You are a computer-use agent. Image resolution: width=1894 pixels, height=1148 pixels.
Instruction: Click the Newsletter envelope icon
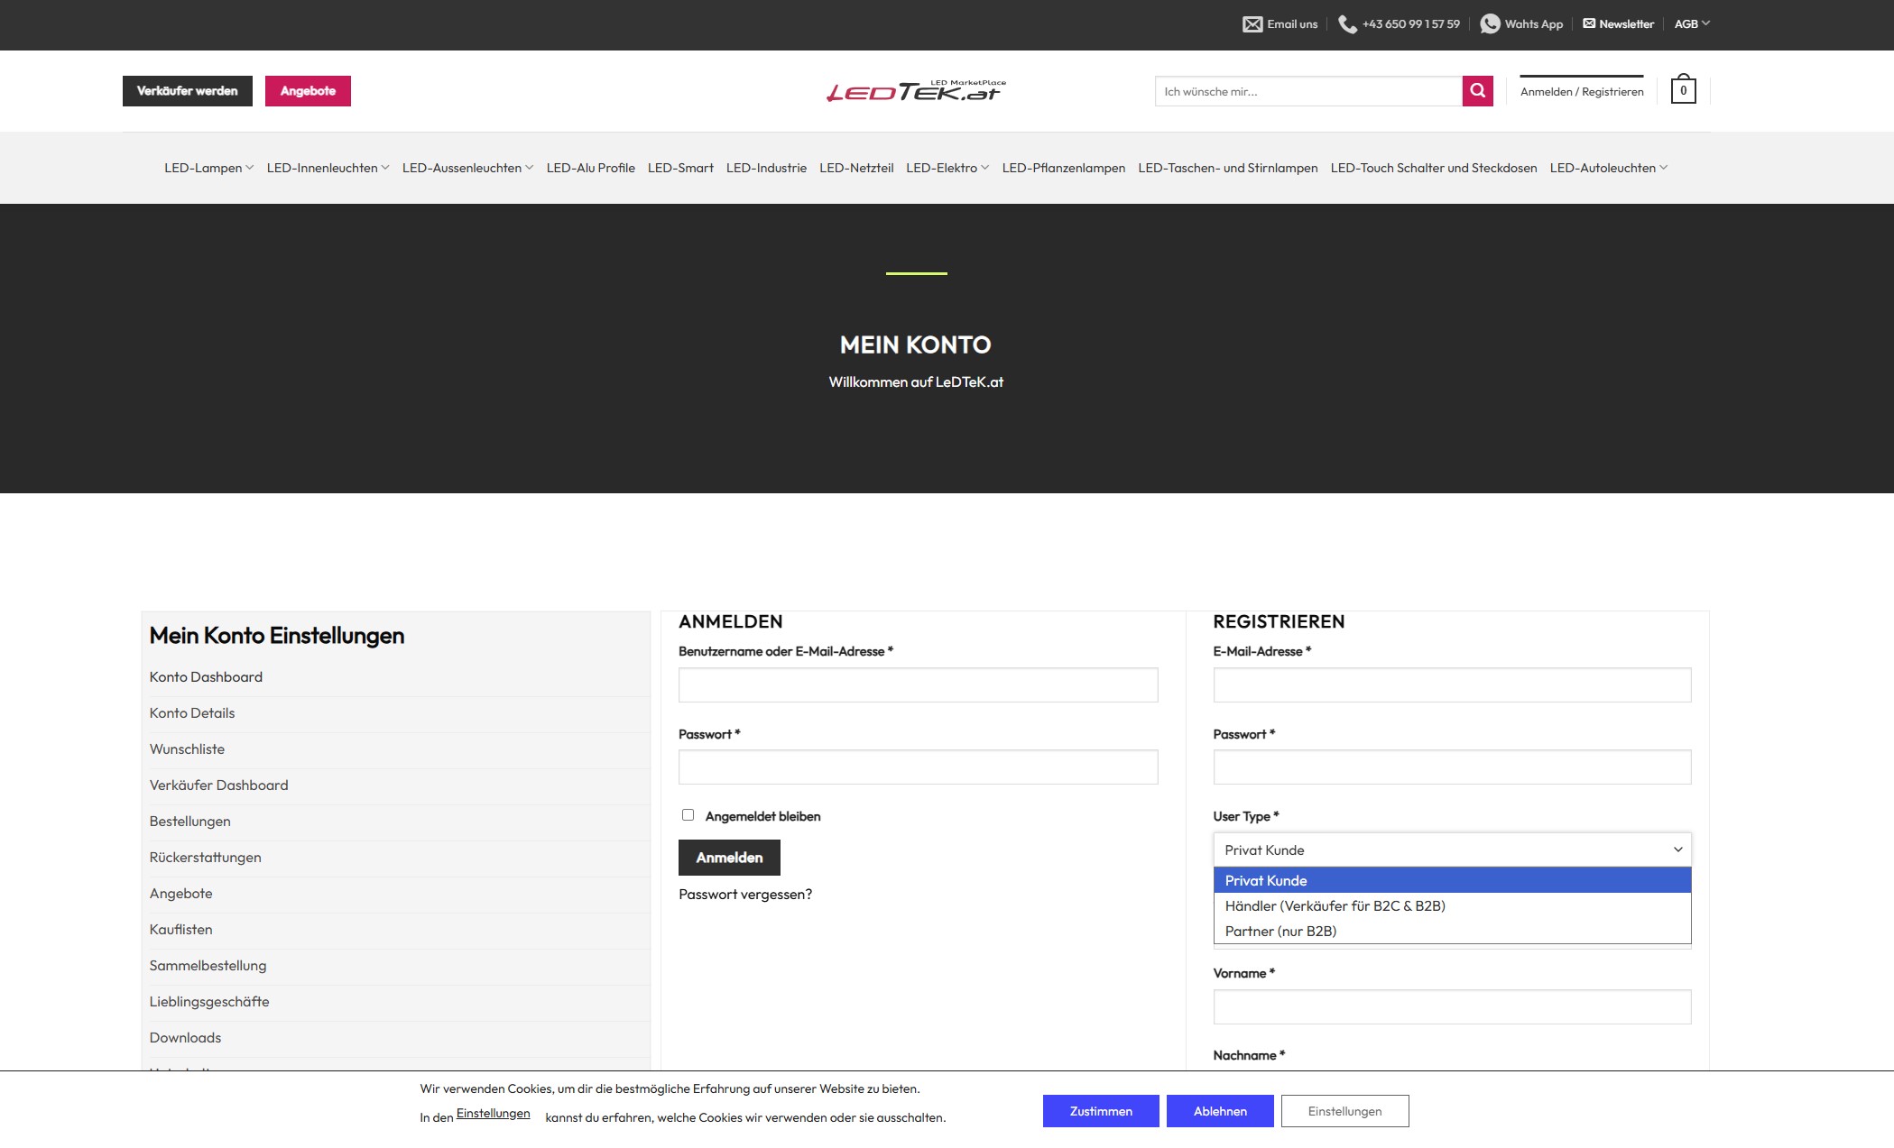[x=1588, y=23]
